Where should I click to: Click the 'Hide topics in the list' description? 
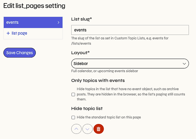pos(131,94)
